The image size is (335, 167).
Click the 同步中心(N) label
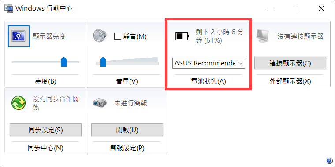45,148
